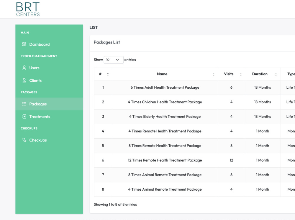Viewport: 295px width, 220px height.
Task: Select 6 Times Adult Health Treatment Package
Action: (x=165, y=88)
